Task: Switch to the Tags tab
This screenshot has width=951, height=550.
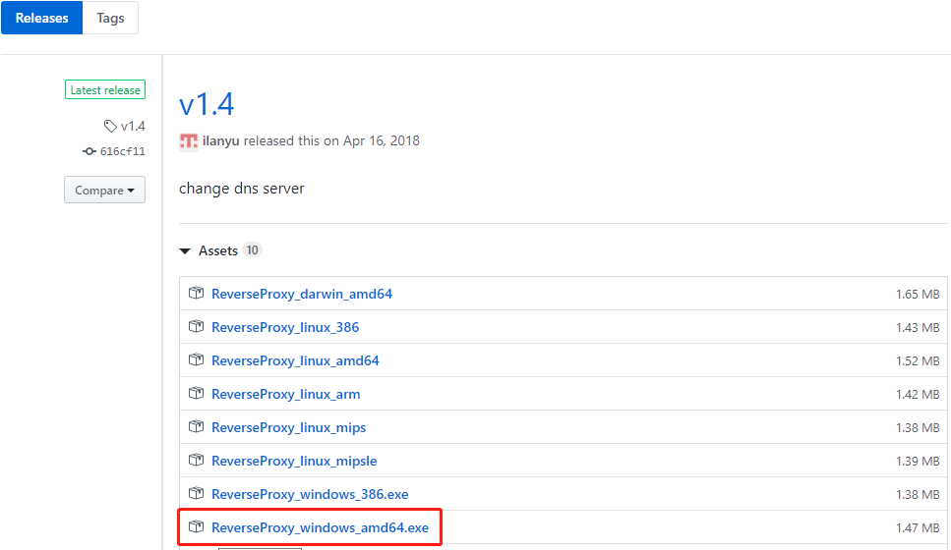Action: tap(110, 18)
